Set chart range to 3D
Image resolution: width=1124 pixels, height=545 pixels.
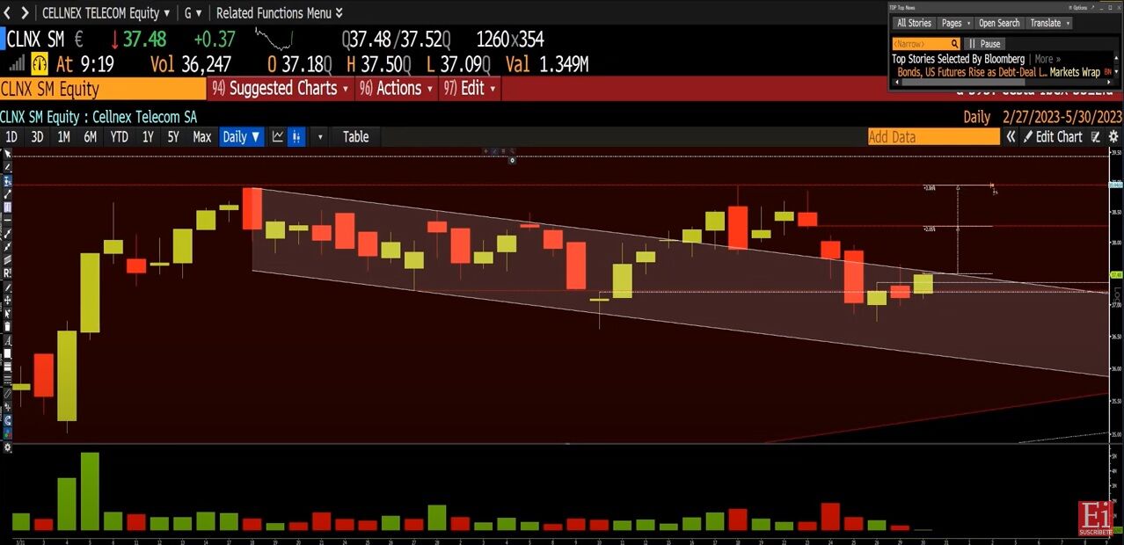tap(37, 136)
